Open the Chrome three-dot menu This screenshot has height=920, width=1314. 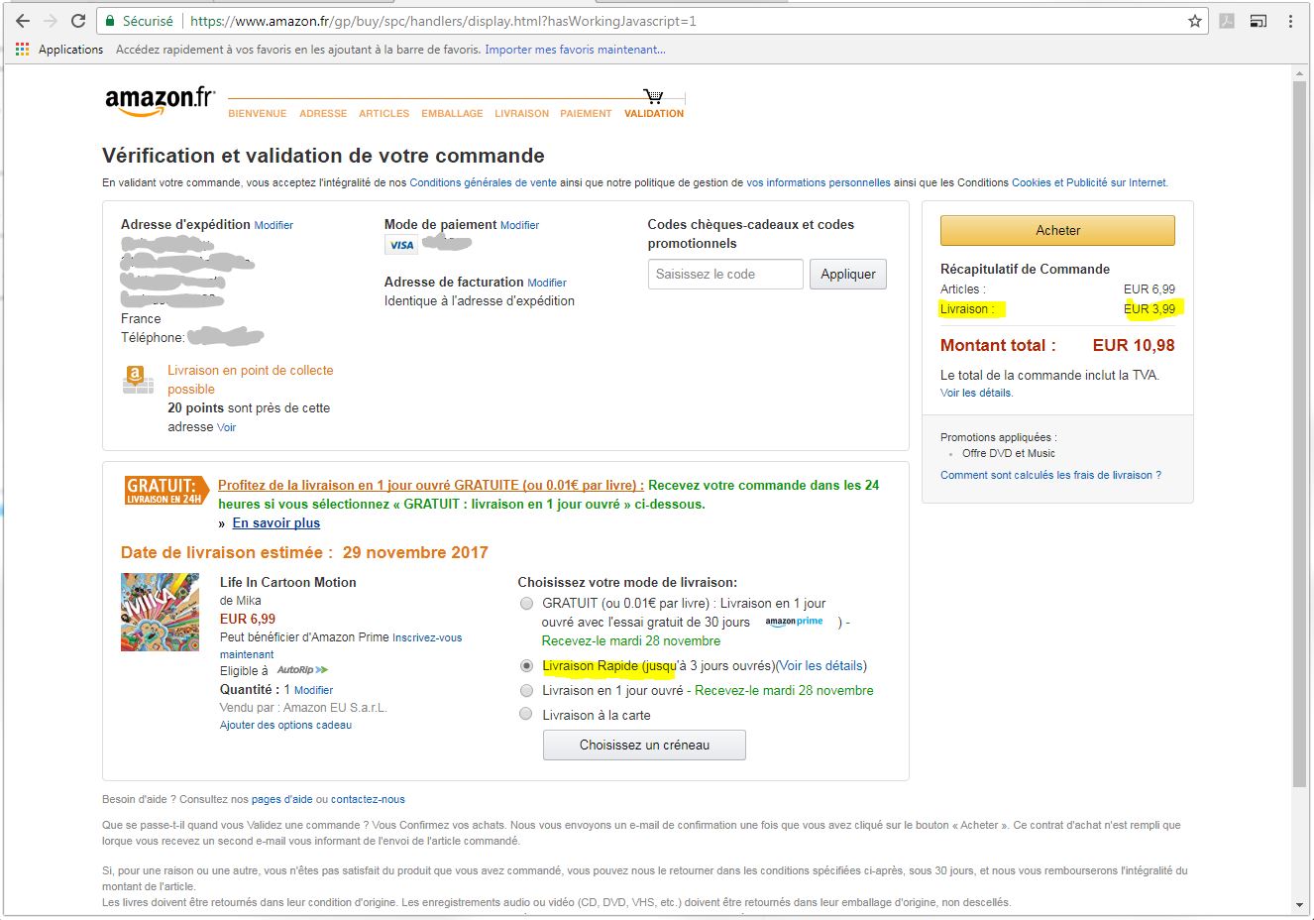(1290, 21)
